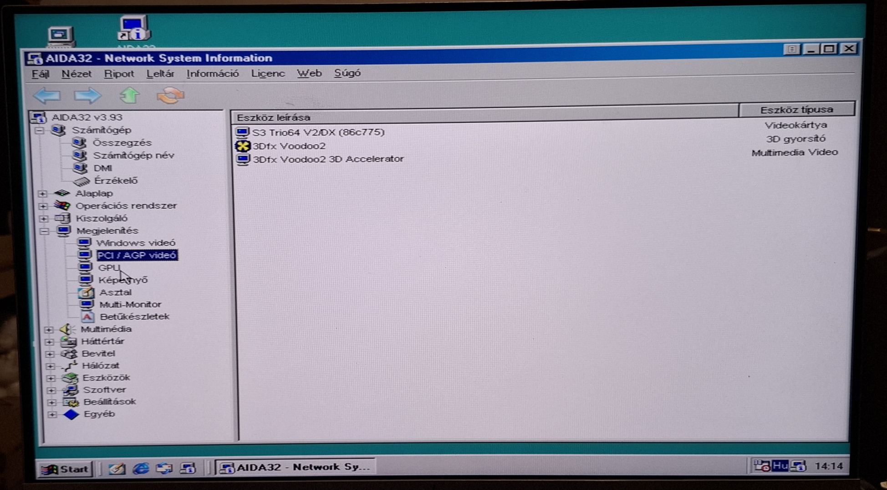The image size is (887, 490).
Task: Expand the Kiszolgáló tree node
Action: pyautogui.click(x=44, y=219)
